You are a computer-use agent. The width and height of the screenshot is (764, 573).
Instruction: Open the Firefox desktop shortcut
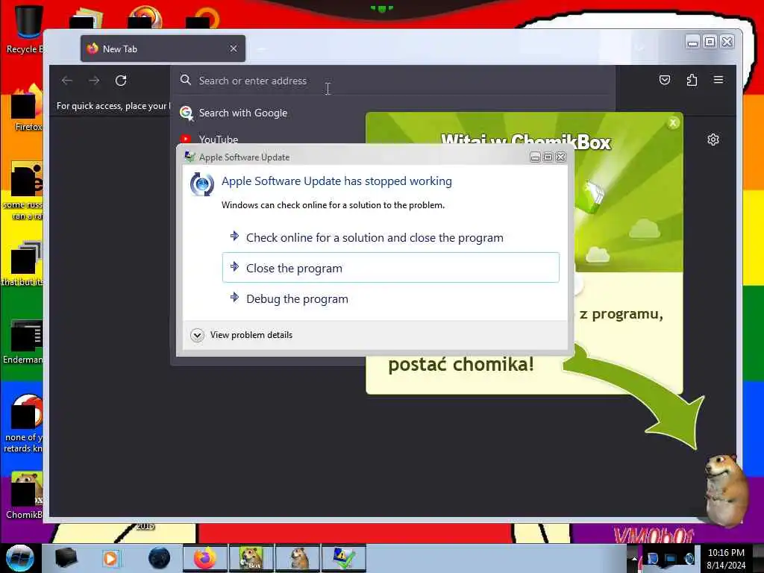point(27,108)
